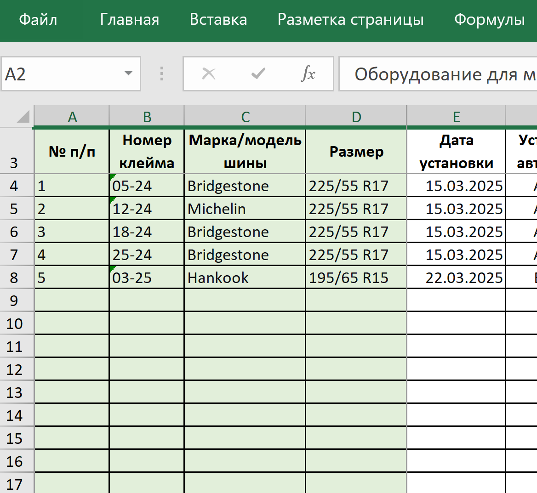Select the Вставка ribbon tab
Viewport: 537px width, 493px height.
218,20
